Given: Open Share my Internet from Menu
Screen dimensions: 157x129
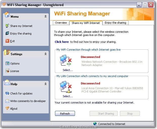Looking at the screenshot, I should tap(21, 26).
